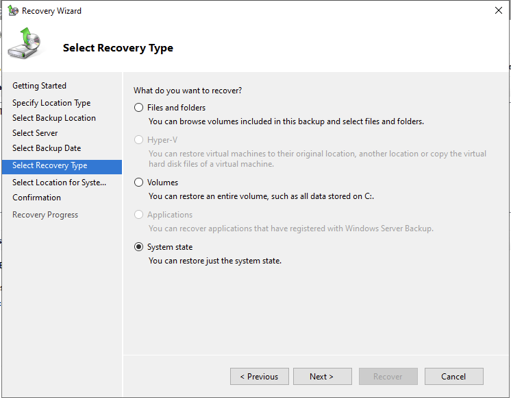Screen dimensions: 511x398
Task: Click the disabled Recover button
Action: tap(388, 377)
